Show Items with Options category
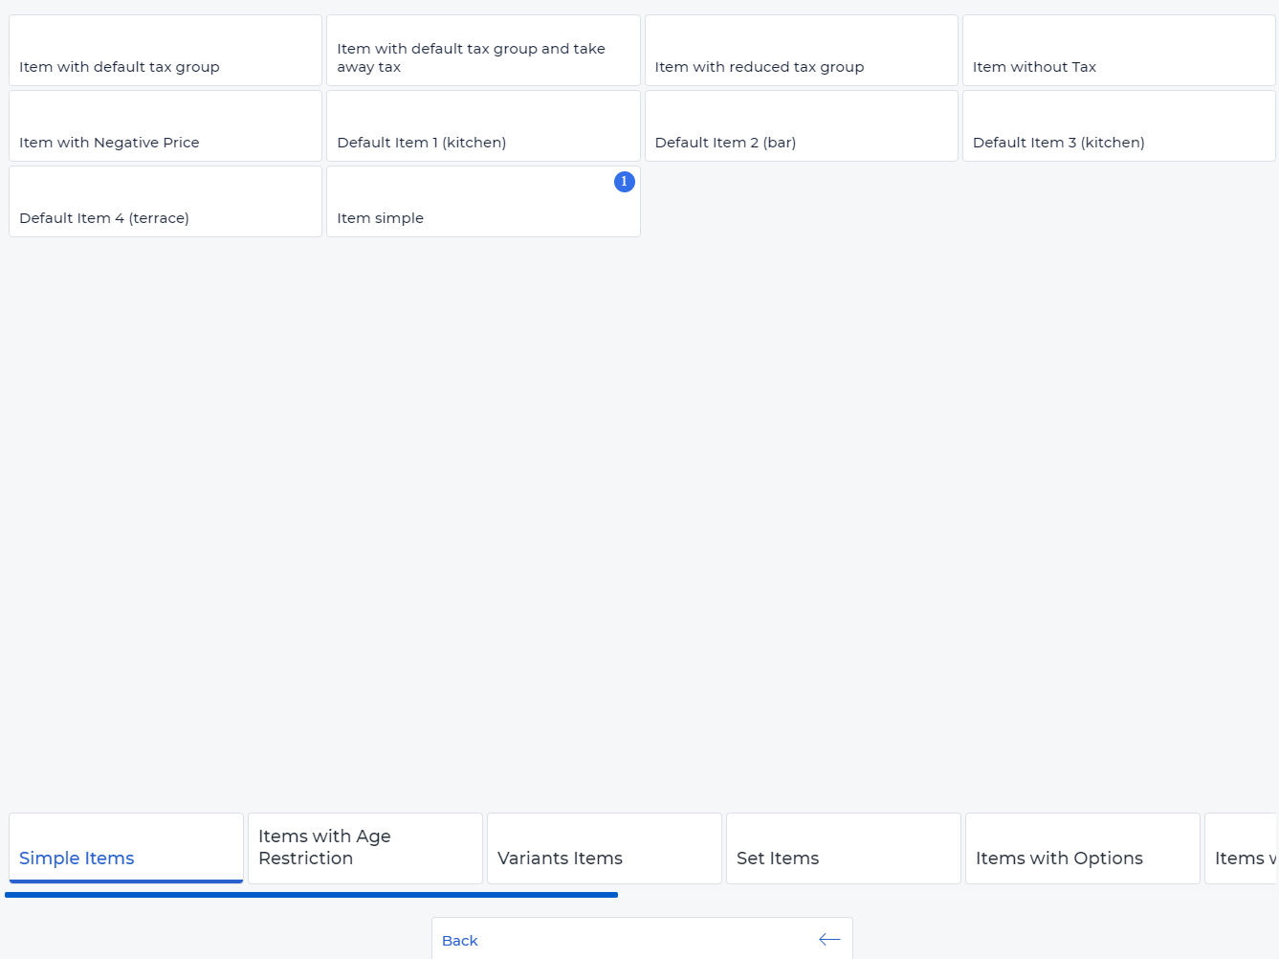Viewport: 1279px width, 959px height. pyautogui.click(x=1083, y=849)
